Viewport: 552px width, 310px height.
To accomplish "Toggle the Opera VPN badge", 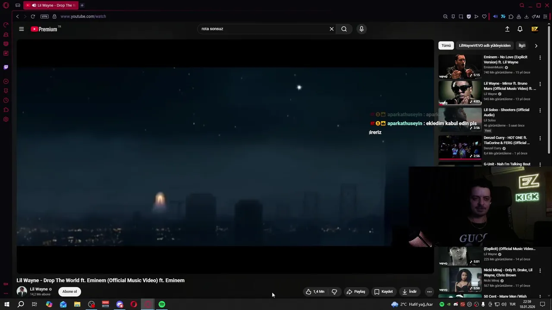I will click(44, 16).
